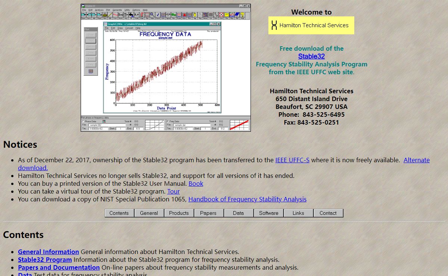This screenshot has width=448, height=276.
Task: Click the Contact navigation button
Action: pyautogui.click(x=328, y=213)
